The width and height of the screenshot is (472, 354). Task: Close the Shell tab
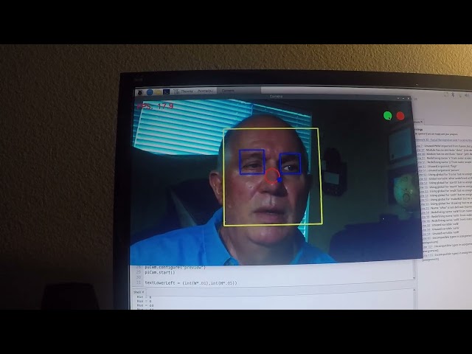point(143,292)
